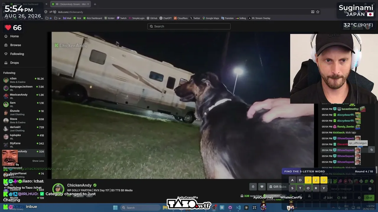Click the green Chat send button
The height and width of the screenshot is (212, 378).
coord(369,198)
